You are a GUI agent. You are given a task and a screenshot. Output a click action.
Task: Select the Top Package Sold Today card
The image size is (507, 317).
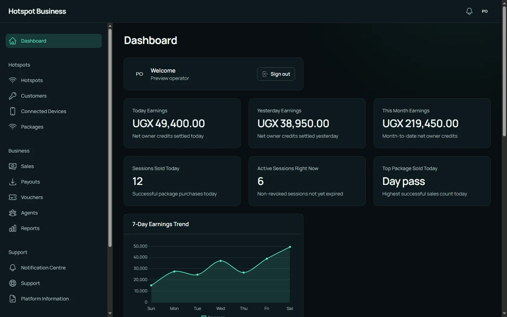pos(432,181)
